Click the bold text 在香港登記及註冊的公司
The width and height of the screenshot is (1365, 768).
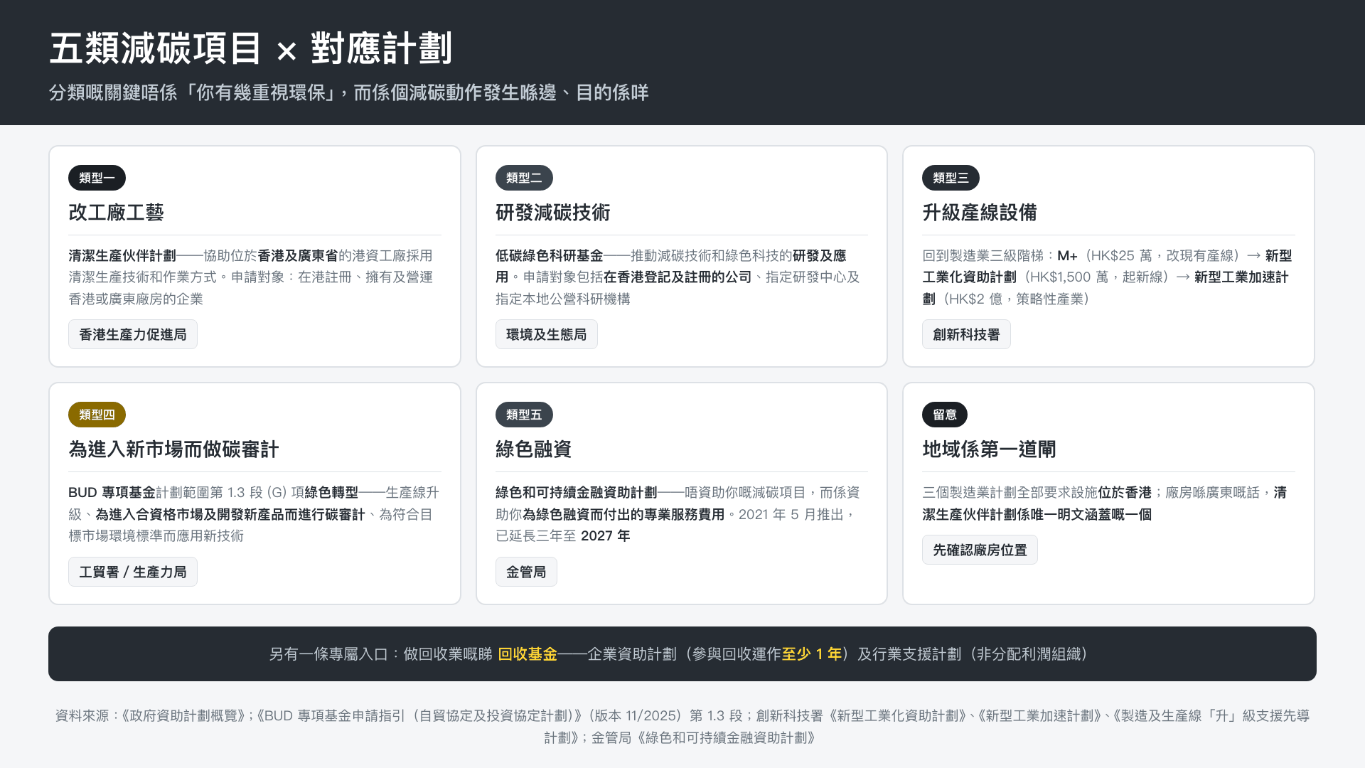[678, 277]
